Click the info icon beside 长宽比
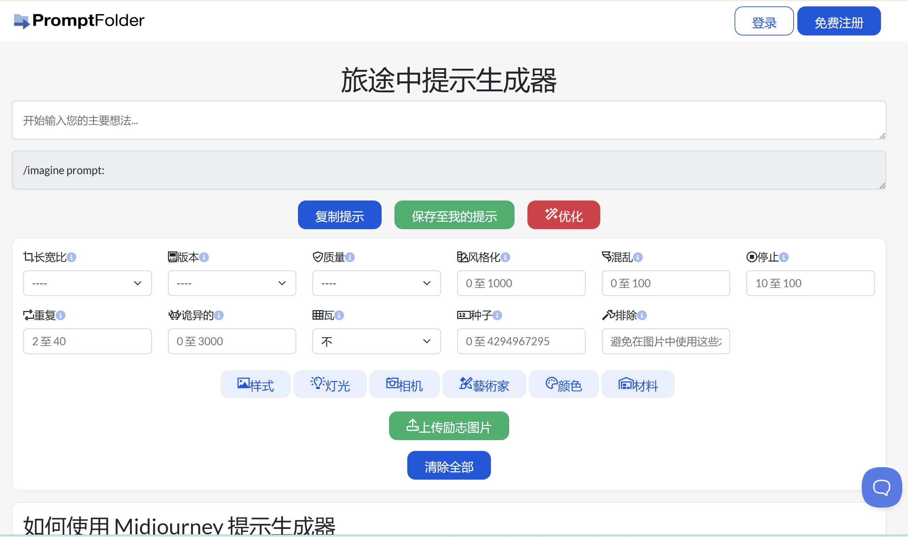The image size is (908, 537). point(72,257)
